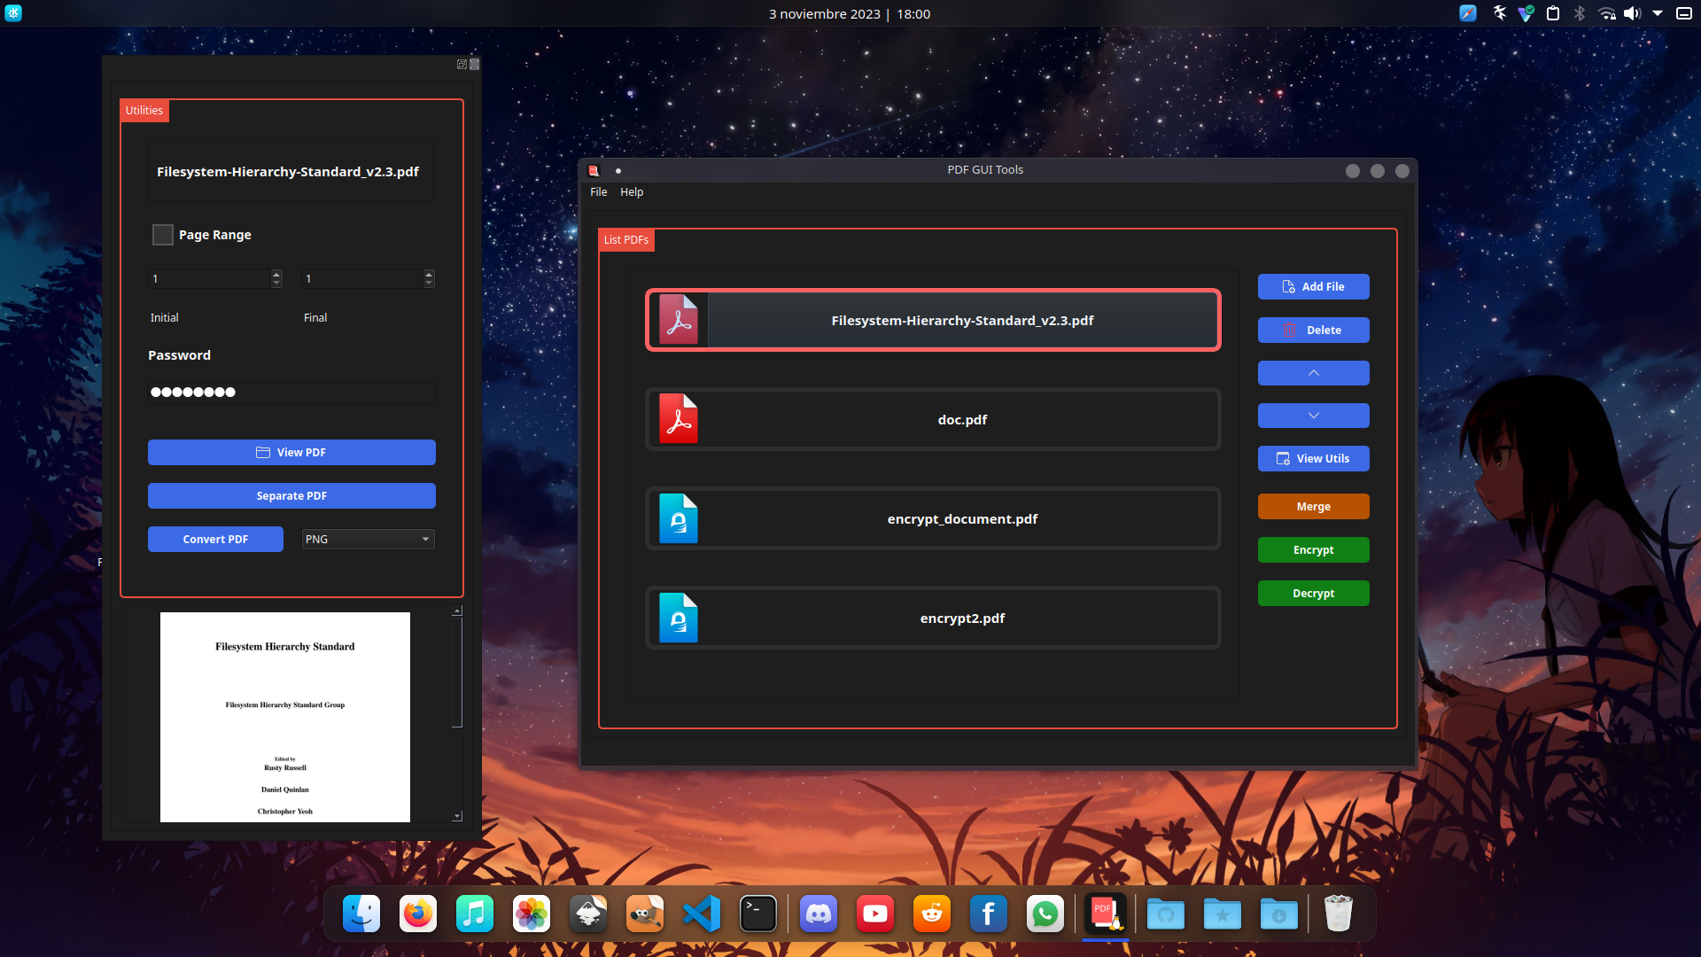Enable the Page Range checkbox
Image resolution: width=1701 pixels, height=957 pixels.
(x=163, y=235)
